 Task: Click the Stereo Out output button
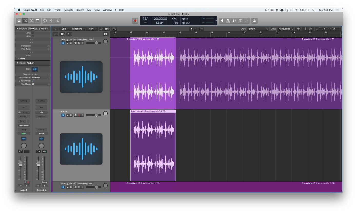tap(24, 126)
